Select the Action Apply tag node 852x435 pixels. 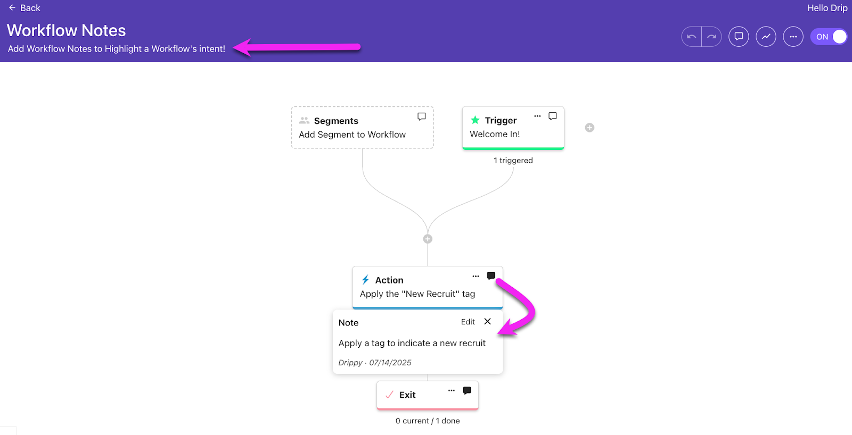click(x=428, y=288)
